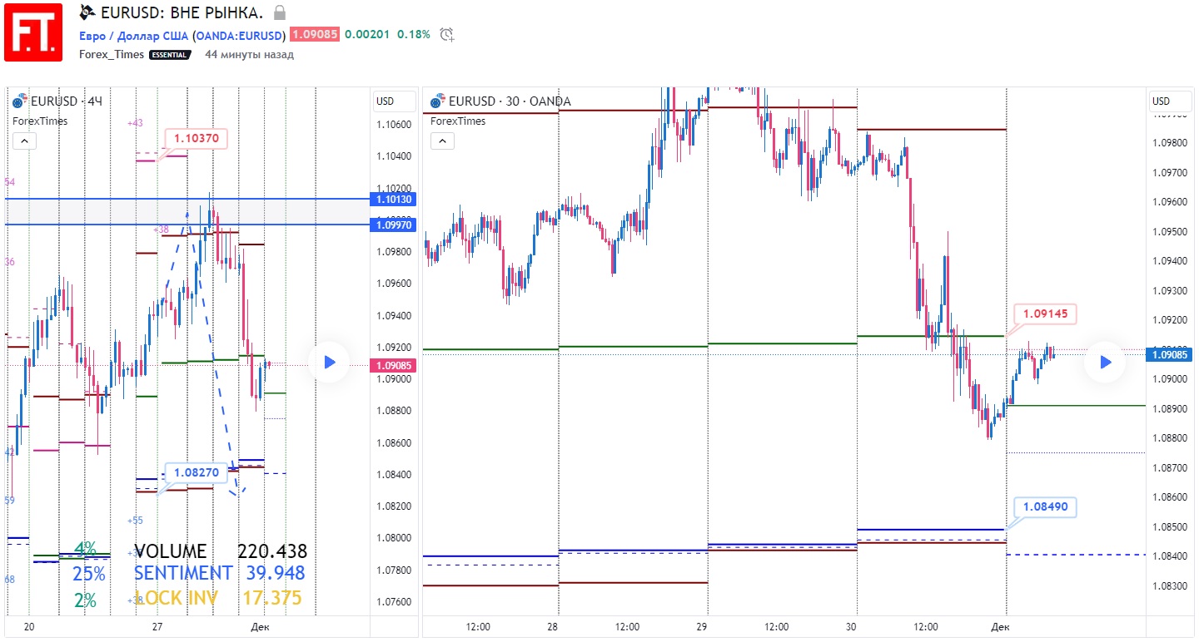Click the LOCK INV 17.375 readout
Screen dimensions: 1199x642
[x=218, y=598]
